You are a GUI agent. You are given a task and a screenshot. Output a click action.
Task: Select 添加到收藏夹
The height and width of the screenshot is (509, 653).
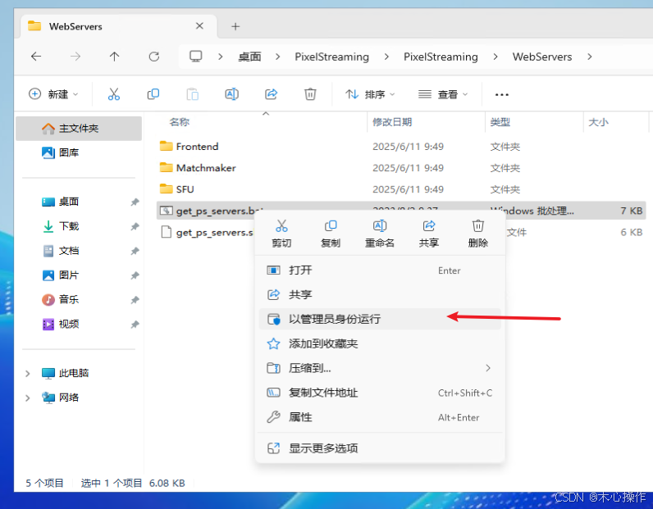pyautogui.click(x=380, y=343)
